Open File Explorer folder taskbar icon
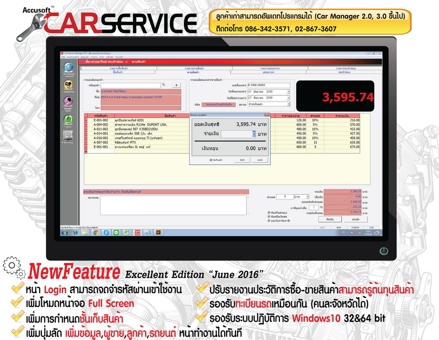This screenshot has height=340, width=439. 85,233
